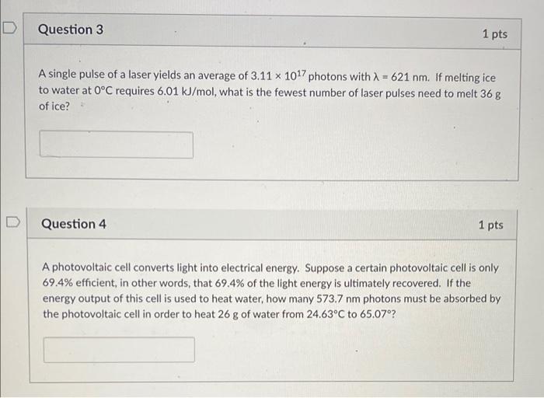Image resolution: width=544 pixels, height=398 pixels.
Task: Click the 1 pts label of Question 4
Action: coord(490,225)
